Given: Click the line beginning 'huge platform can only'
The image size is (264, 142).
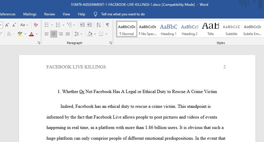Looking at the screenshot, I should 136,138.
